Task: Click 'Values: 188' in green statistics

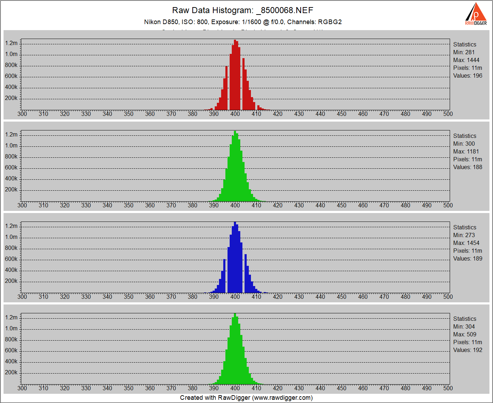Action: click(x=467, y=167)
